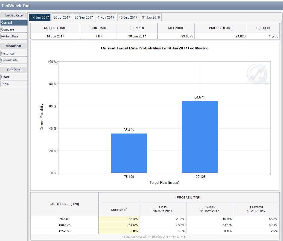Click the MEETING DATE column header

[x=55, y=28]
